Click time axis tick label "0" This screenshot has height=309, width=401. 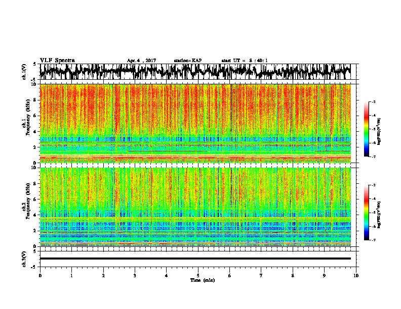pyautogui.click(x=40, y=276)
